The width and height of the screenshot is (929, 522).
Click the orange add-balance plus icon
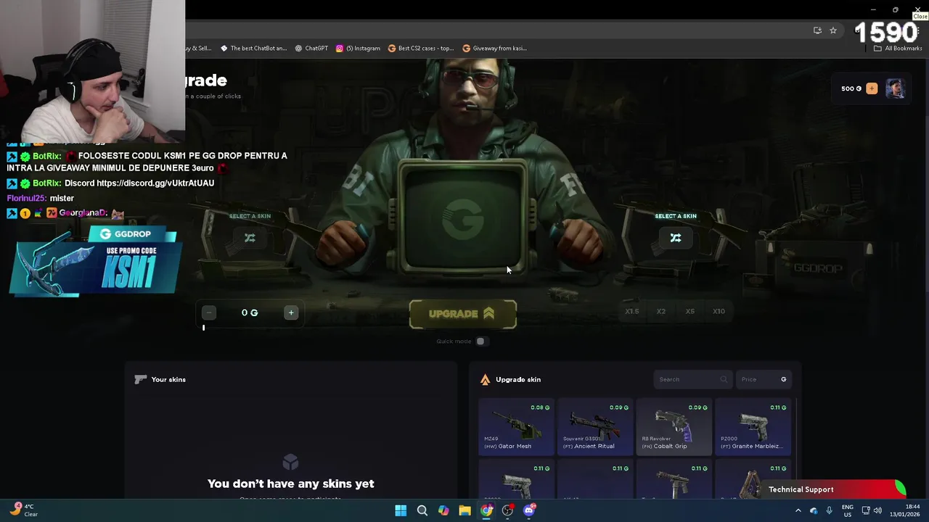pyautogui.click(x=872, y=88)
